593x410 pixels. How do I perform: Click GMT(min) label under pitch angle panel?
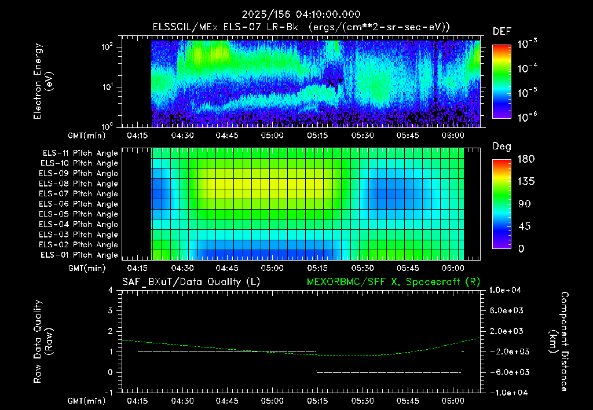pyautogui.click(x=86, y=269)
